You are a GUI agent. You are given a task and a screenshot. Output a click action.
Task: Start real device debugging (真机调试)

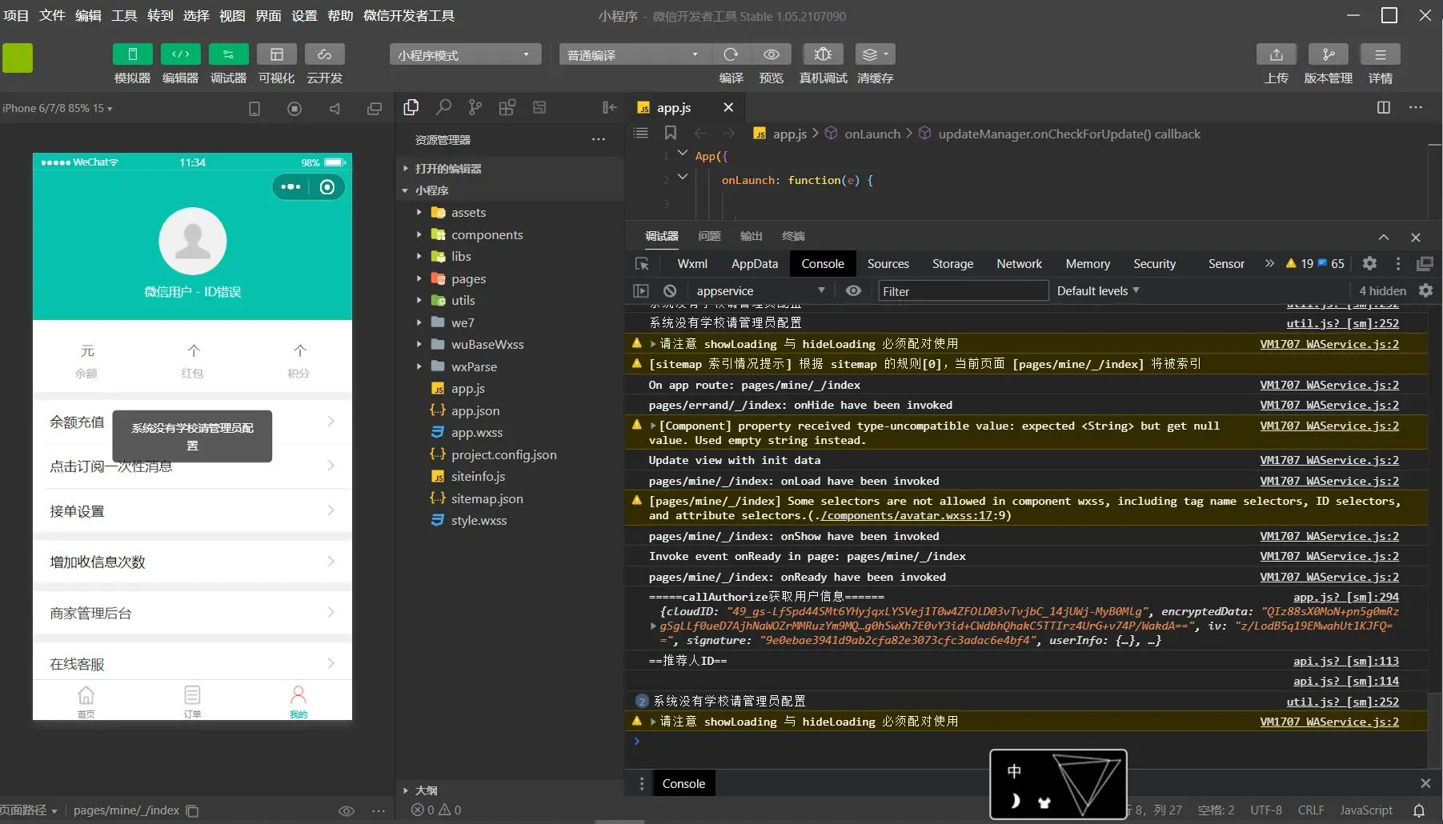pyautogui.click(x=823, y=54)
